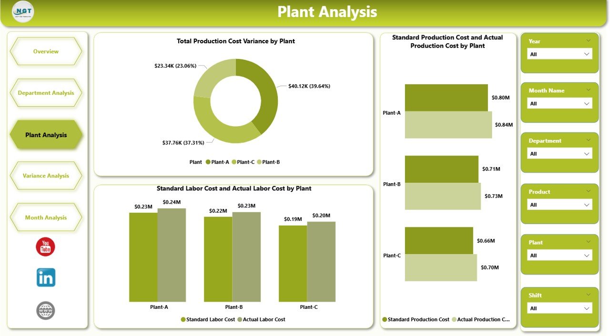
Task: Navigate to Department Analysis
Action: pyautogui.click(x=46, y=93)
